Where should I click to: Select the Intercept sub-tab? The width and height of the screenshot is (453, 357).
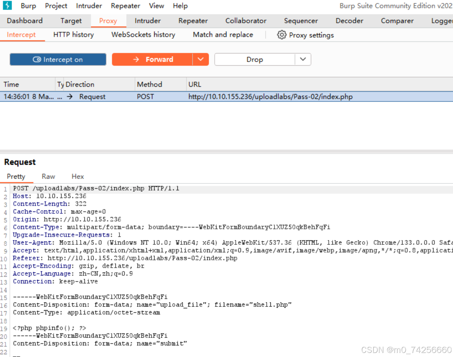tap(21, 35)
